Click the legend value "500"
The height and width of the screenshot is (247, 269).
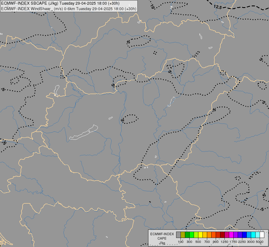coord(198,242)
